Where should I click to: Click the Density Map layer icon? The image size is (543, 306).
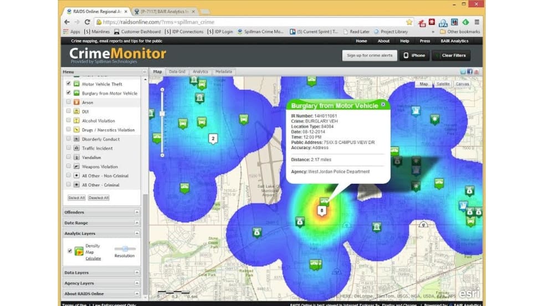click(x=79, y=251)
